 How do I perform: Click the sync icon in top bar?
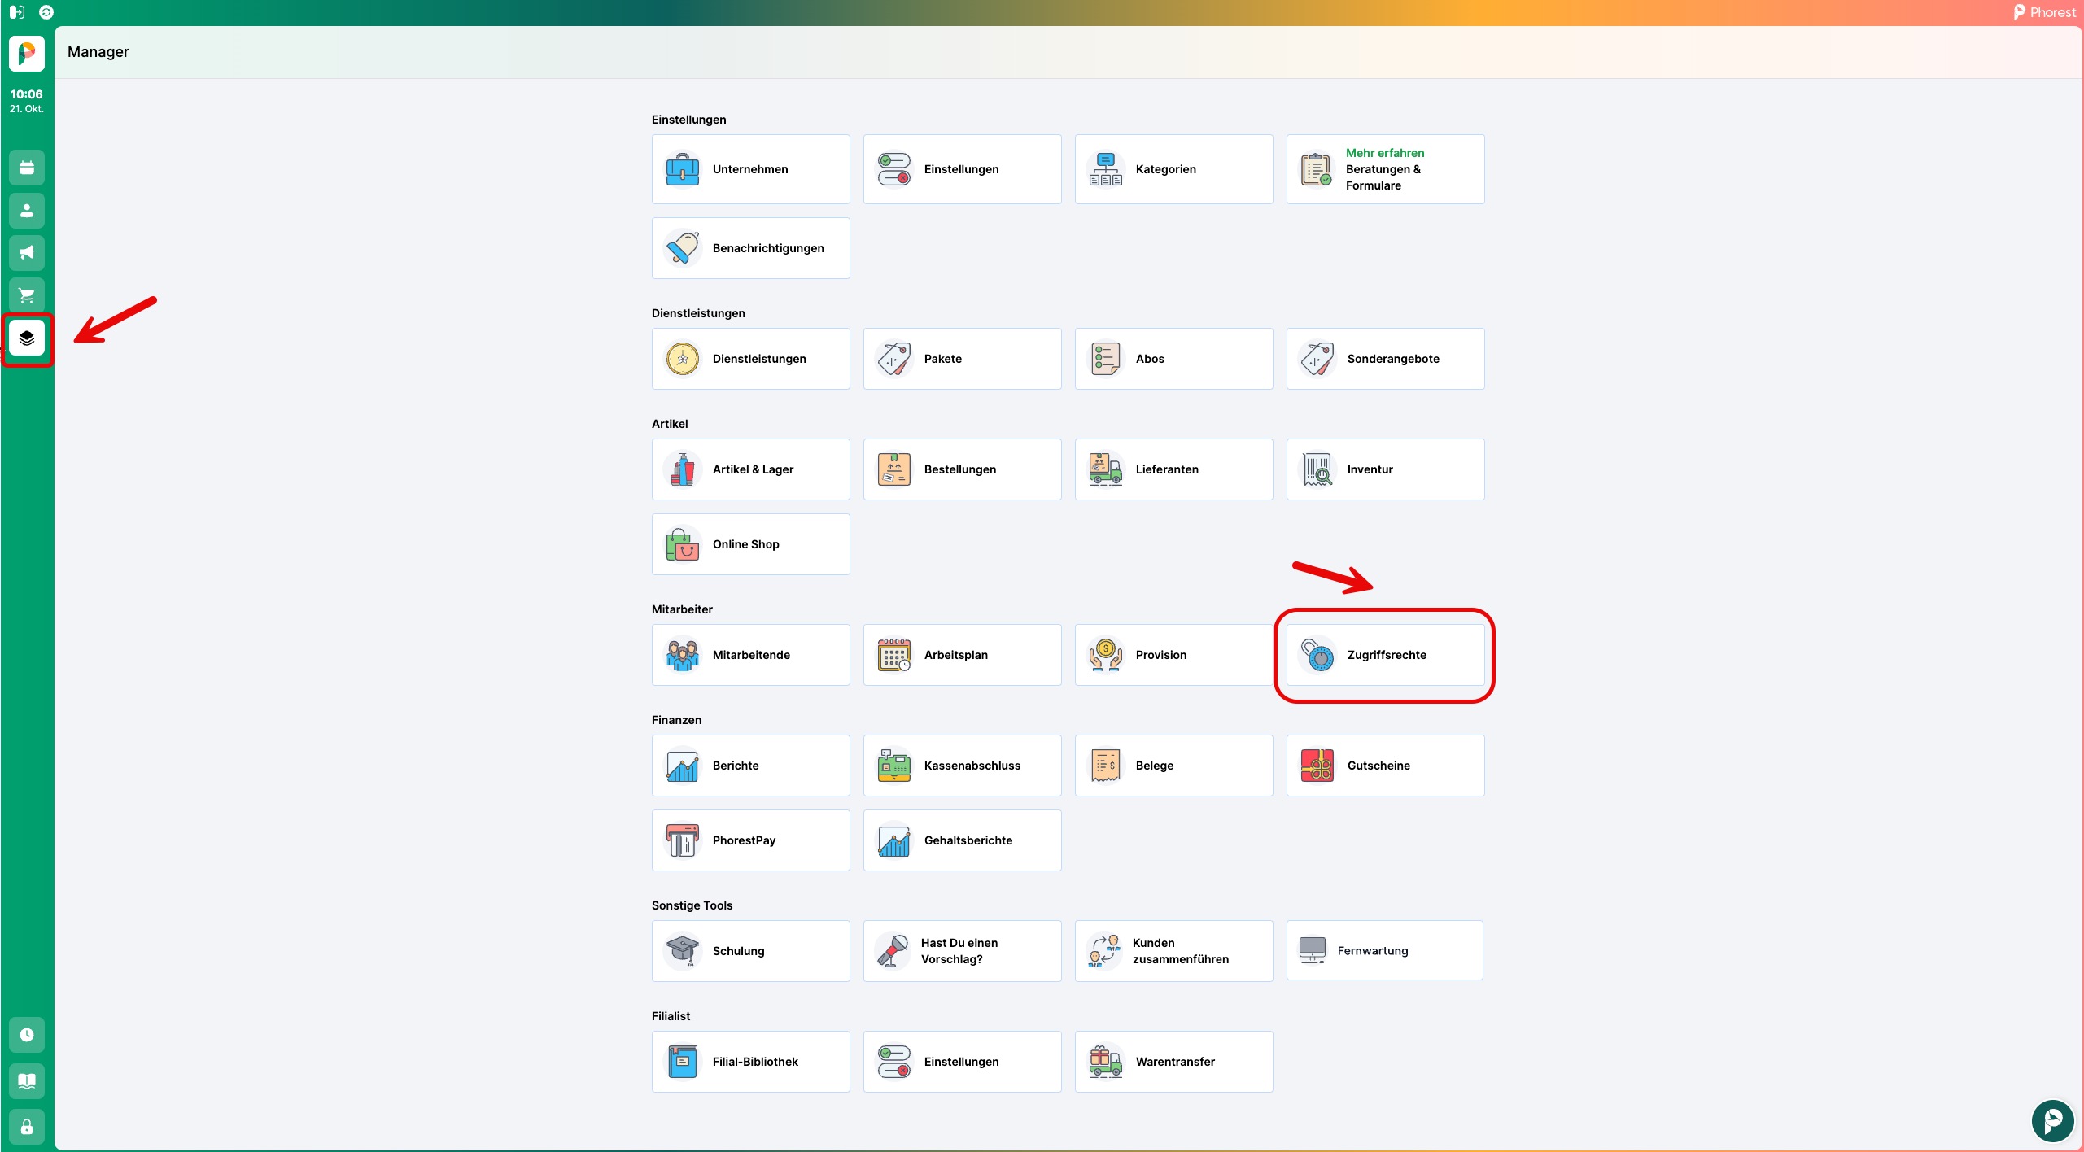coord(46,12)
